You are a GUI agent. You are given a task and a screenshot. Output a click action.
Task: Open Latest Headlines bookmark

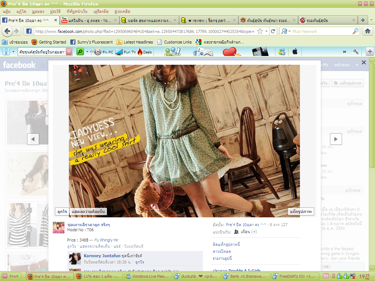tap(135, 42)
